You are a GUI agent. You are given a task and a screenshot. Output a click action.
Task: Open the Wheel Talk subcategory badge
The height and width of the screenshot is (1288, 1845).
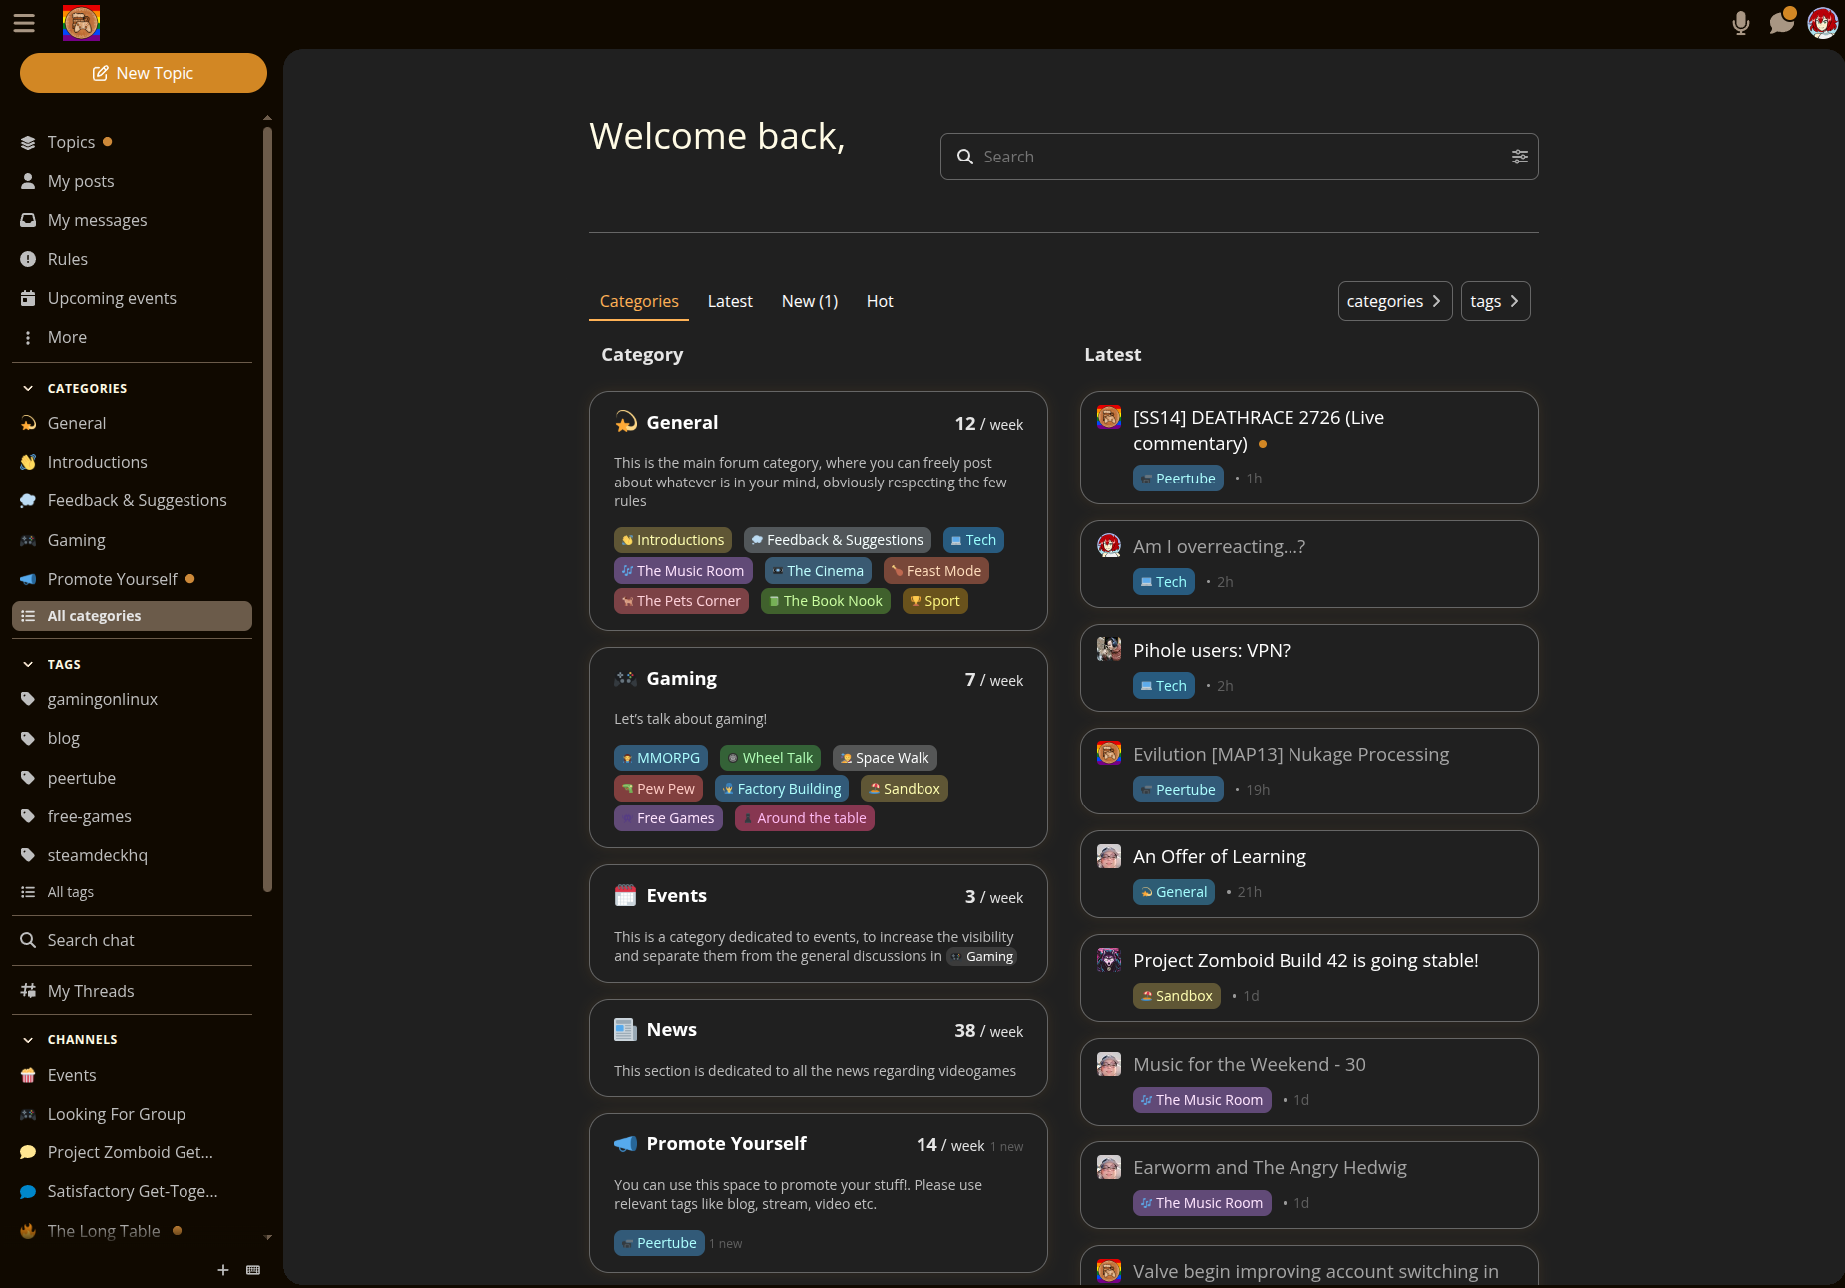click(770, 758)
